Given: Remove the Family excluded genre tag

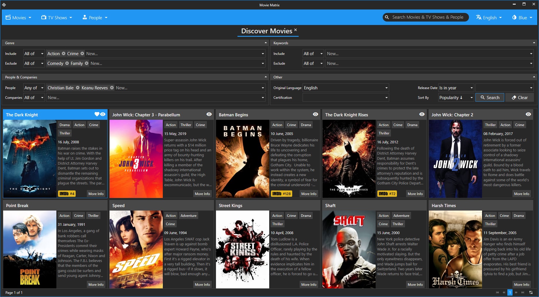Looking at the screenshot, I should (x=87, y=63).
